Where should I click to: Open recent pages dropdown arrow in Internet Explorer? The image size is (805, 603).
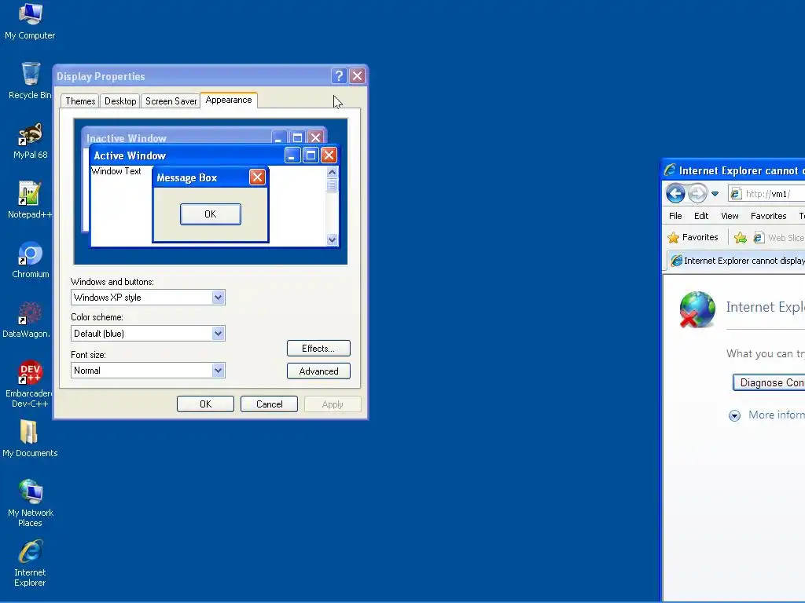click(715, 194)
